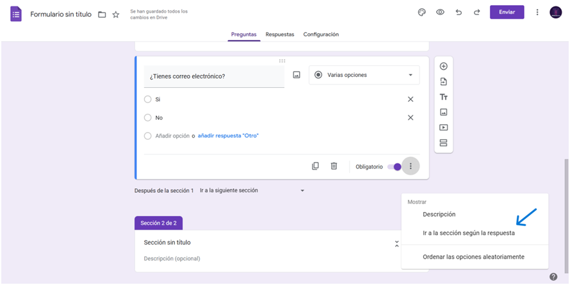Undo the last change

[x=459, y=12]
